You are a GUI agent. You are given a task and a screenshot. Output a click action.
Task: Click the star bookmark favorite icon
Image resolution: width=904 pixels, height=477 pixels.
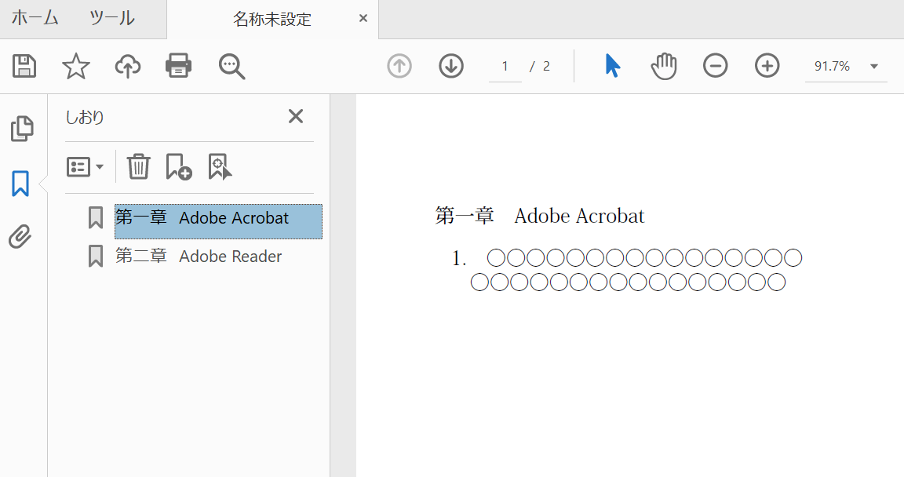pyautogui.click(x=76, y=66)
